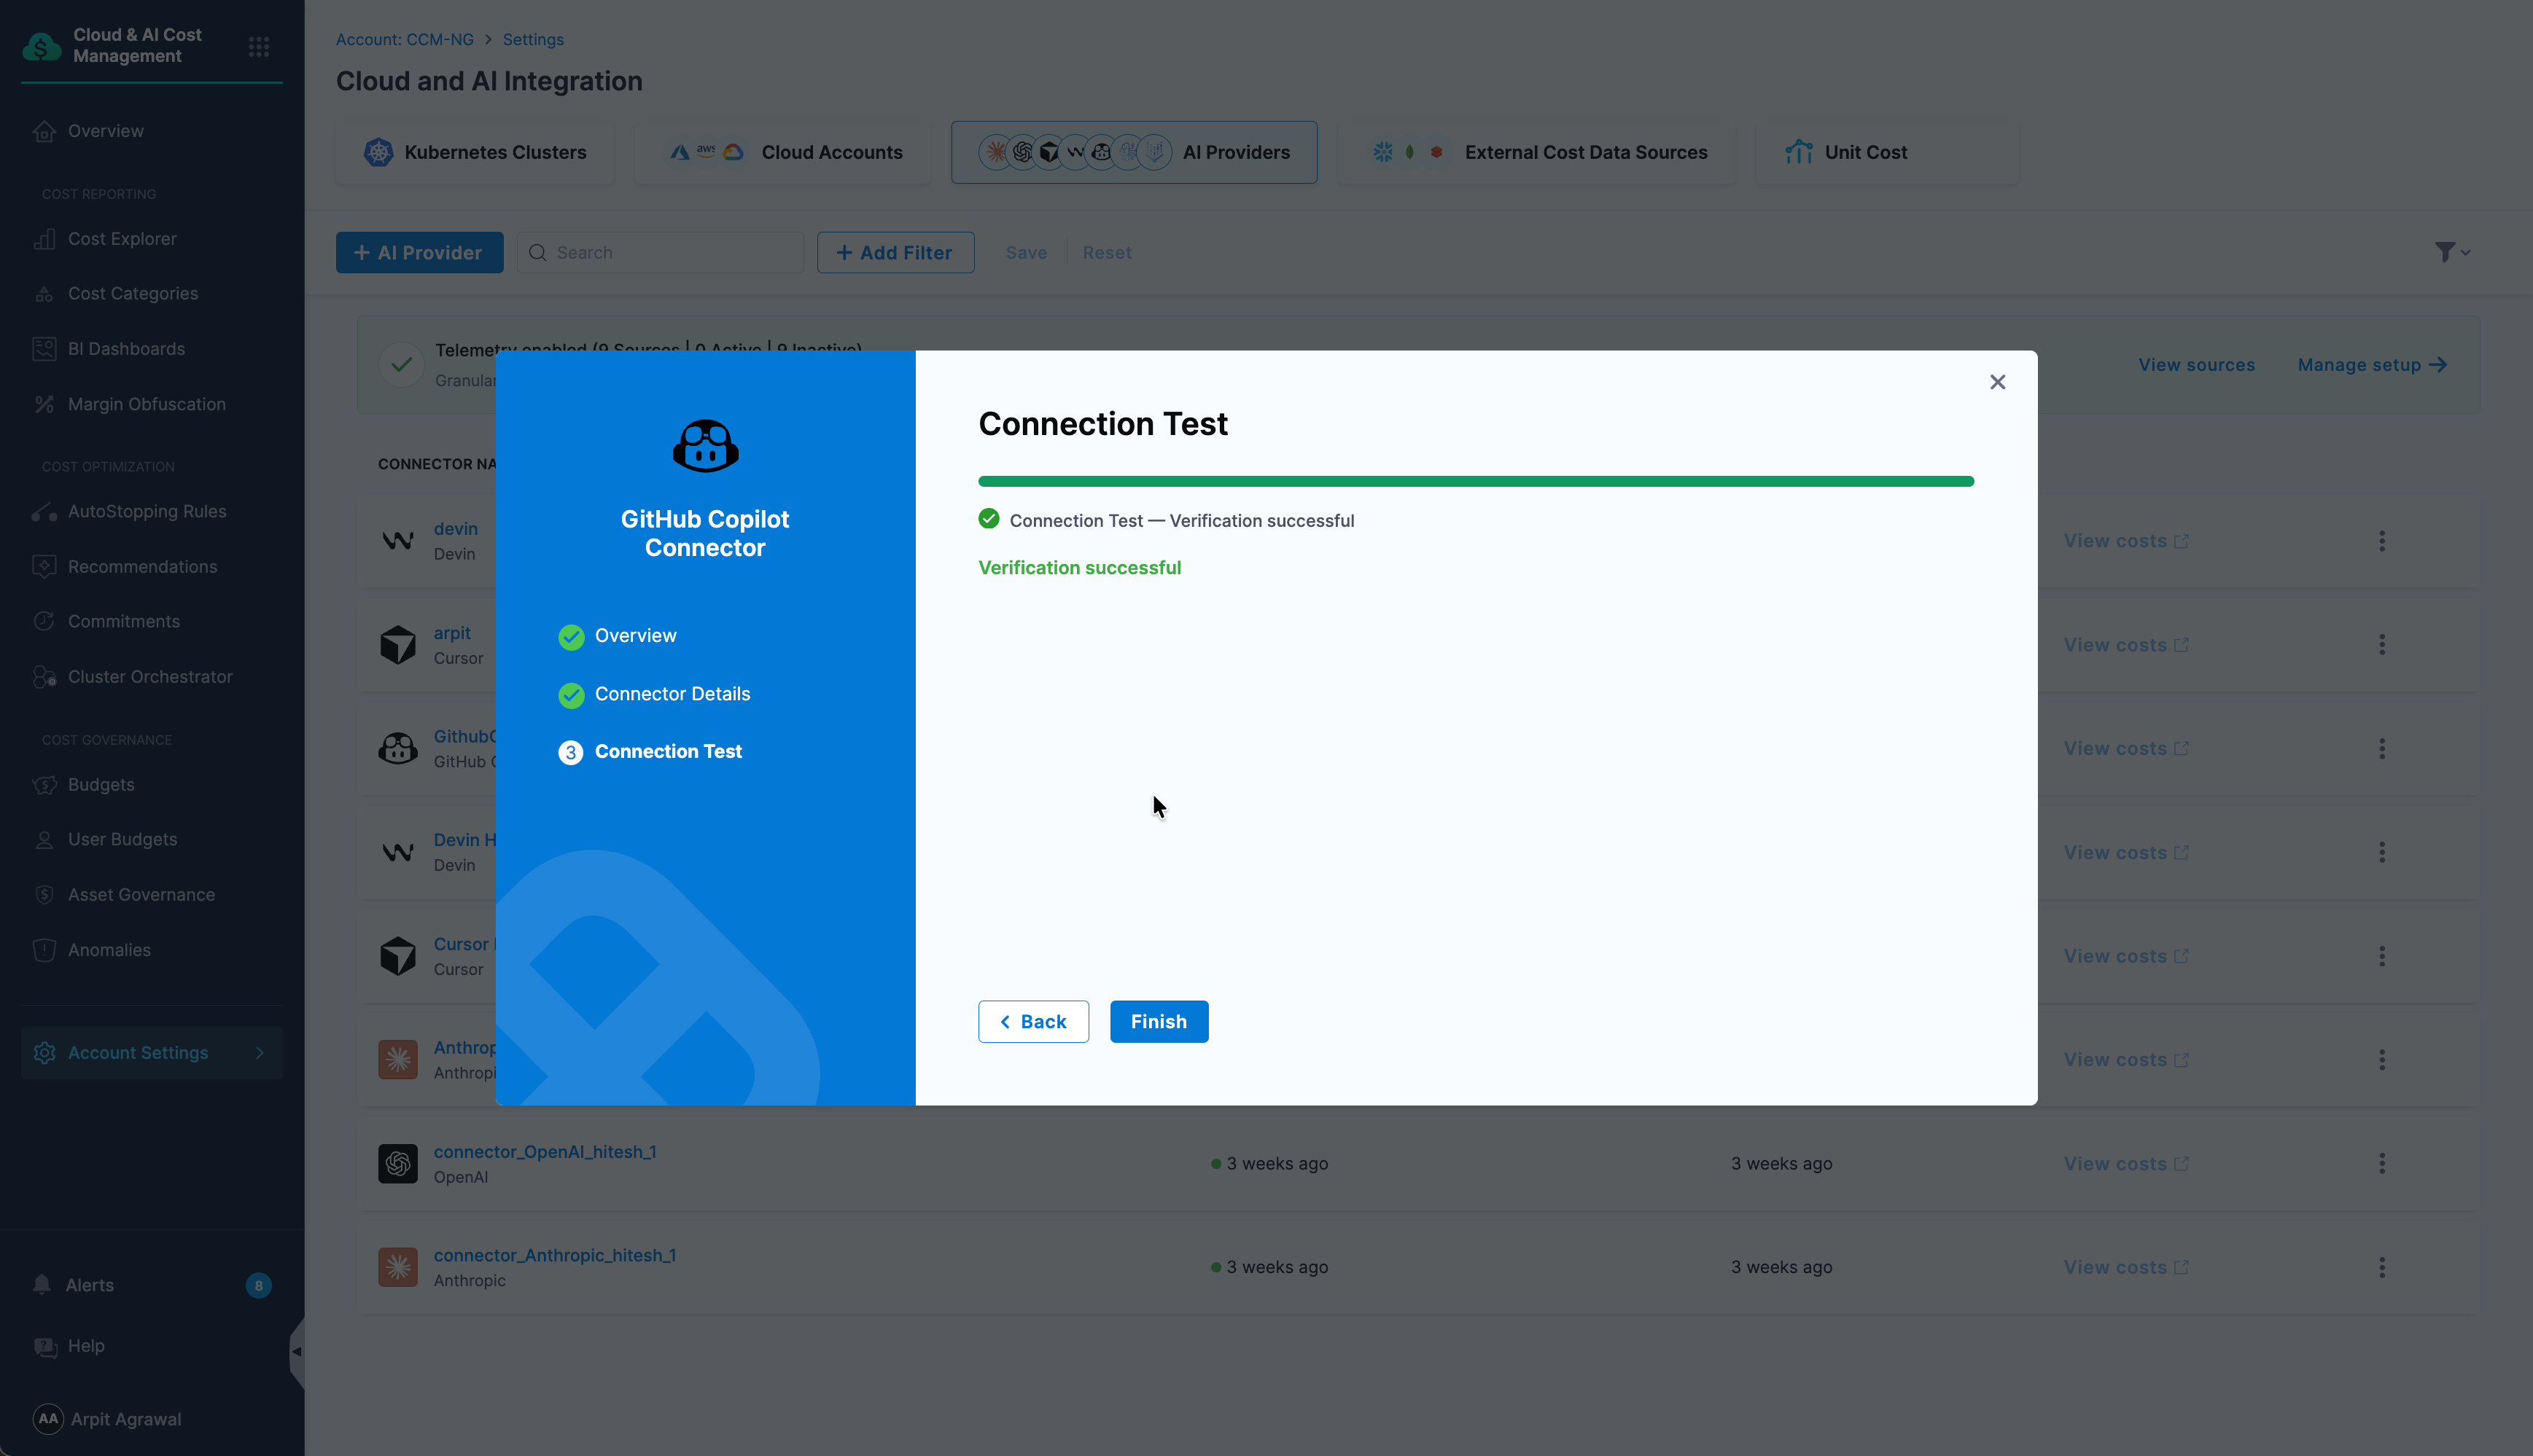
Task: Click the Commitments sidebar icon
Action: point(44,621)
